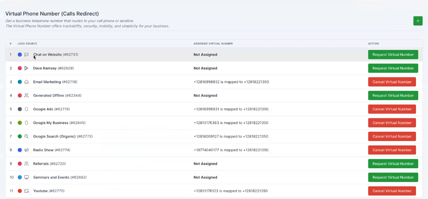Cancel the Email Marketing virtual number
Image resolution: width=428 pixels, height=199 pixels.
pyautogui.click(x=392, y=82)
